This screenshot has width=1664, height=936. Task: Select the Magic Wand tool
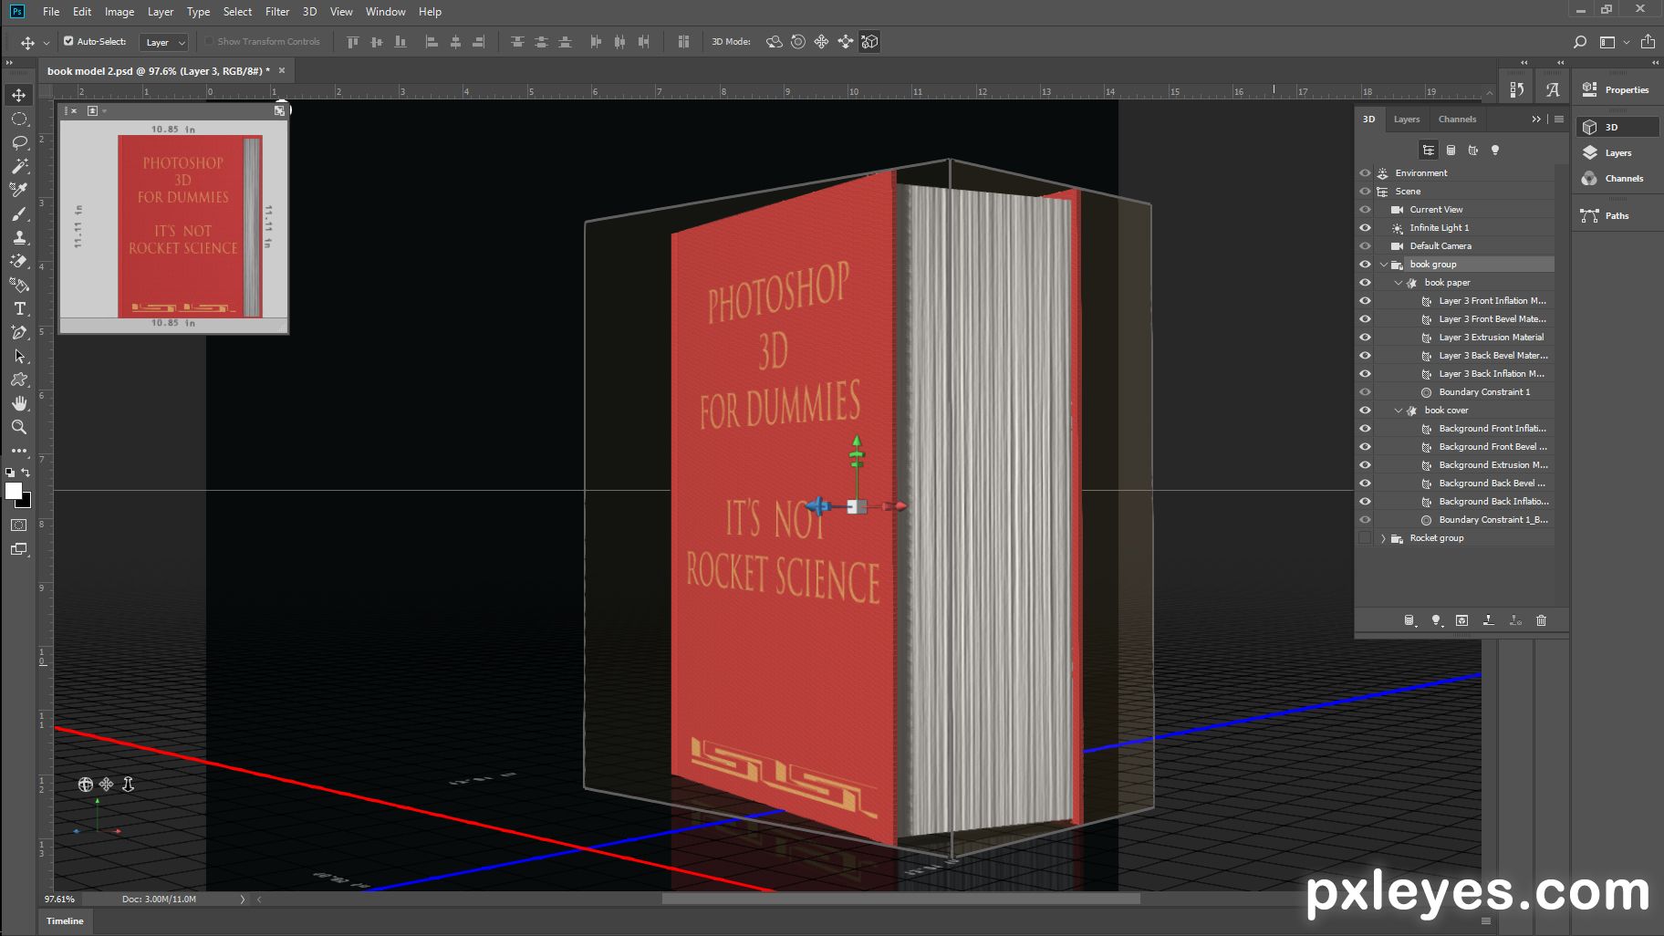coord(19,166)
